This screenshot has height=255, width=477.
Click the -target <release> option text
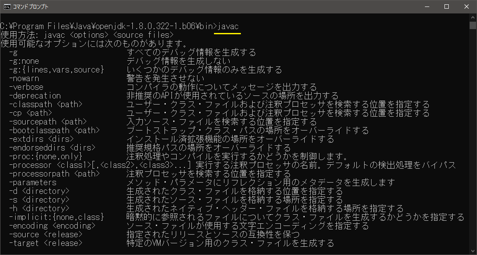46,243
